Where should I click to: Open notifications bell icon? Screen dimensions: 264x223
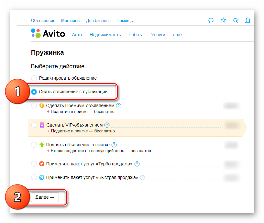tap(248, 20)
